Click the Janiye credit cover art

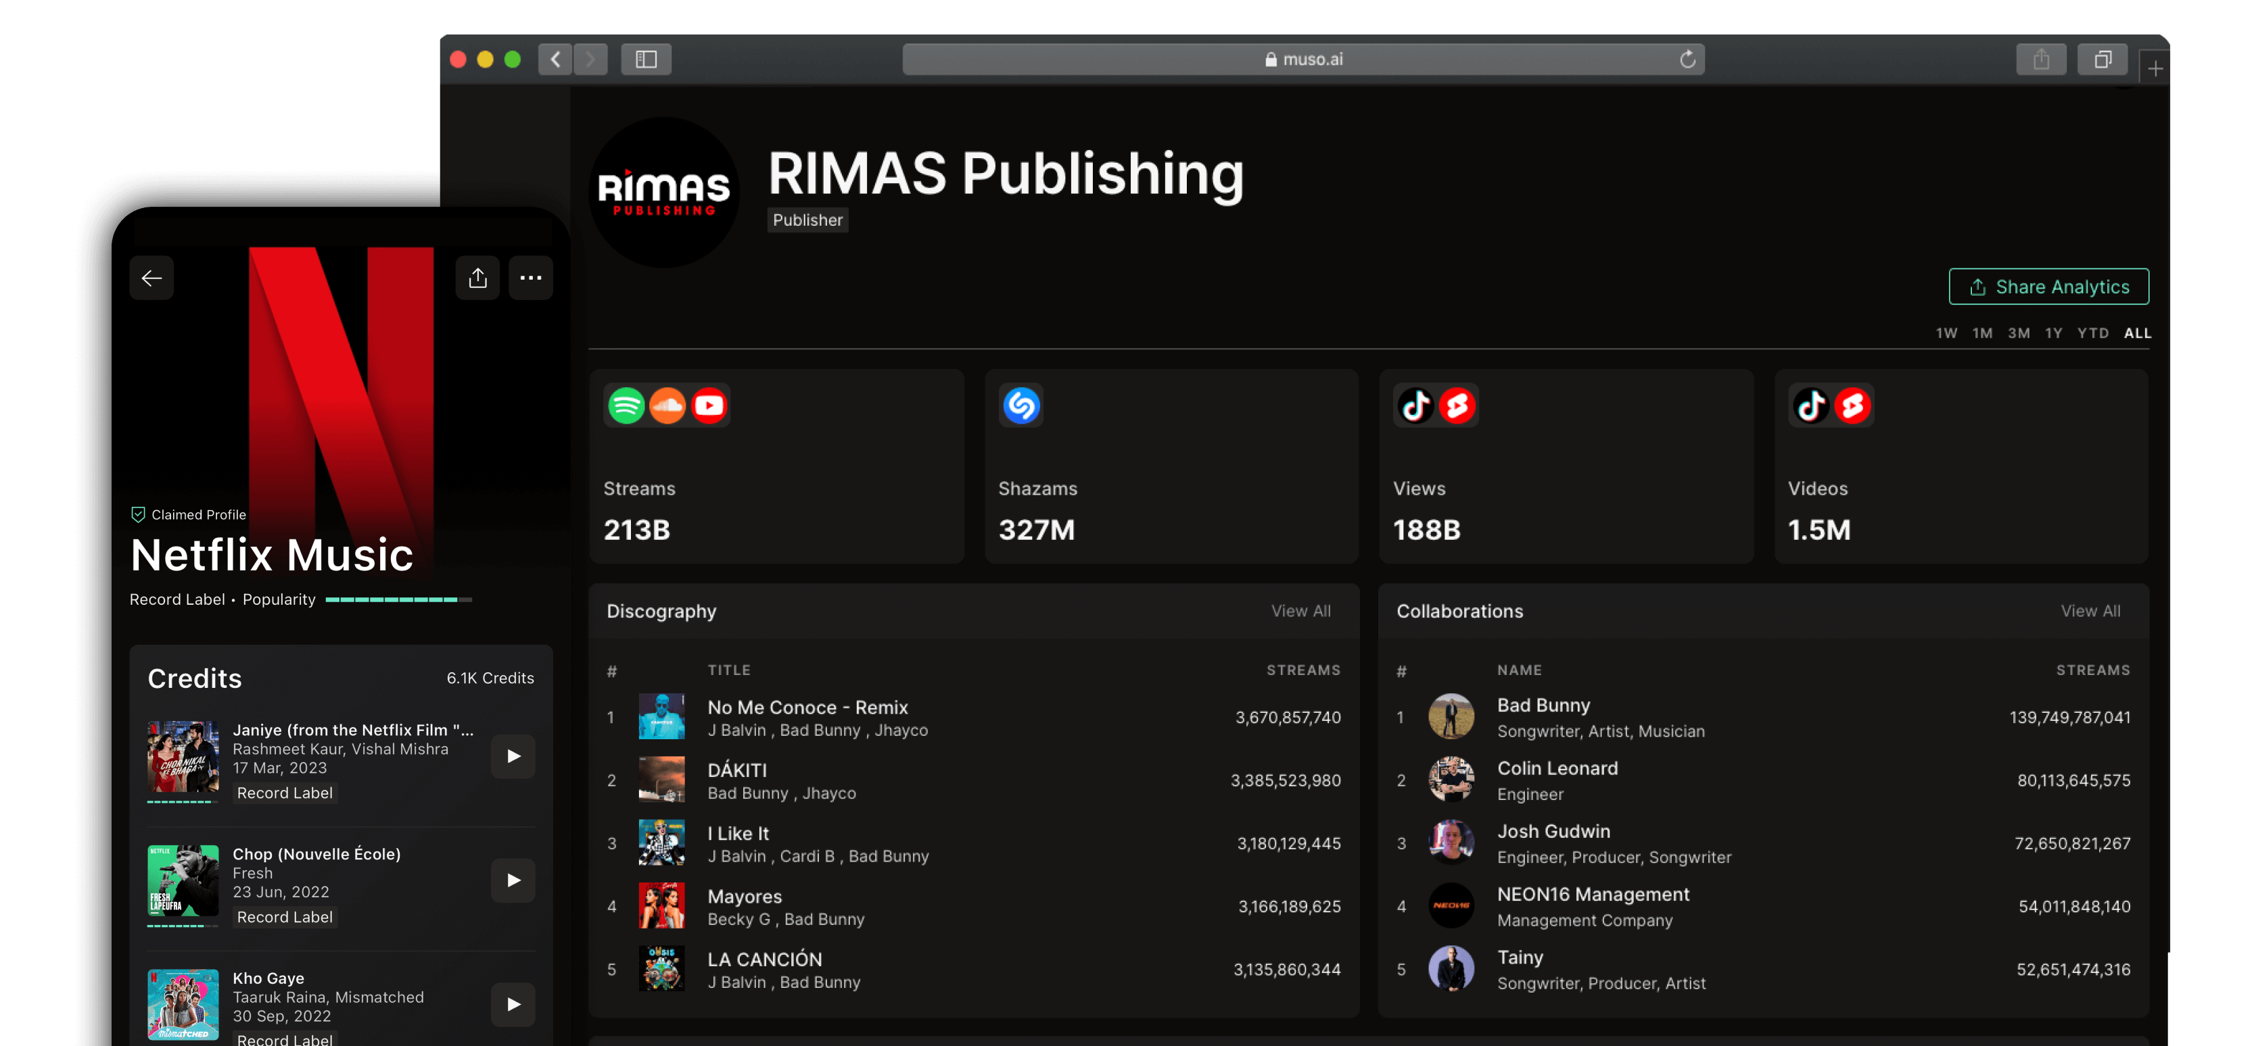[183, 757]
